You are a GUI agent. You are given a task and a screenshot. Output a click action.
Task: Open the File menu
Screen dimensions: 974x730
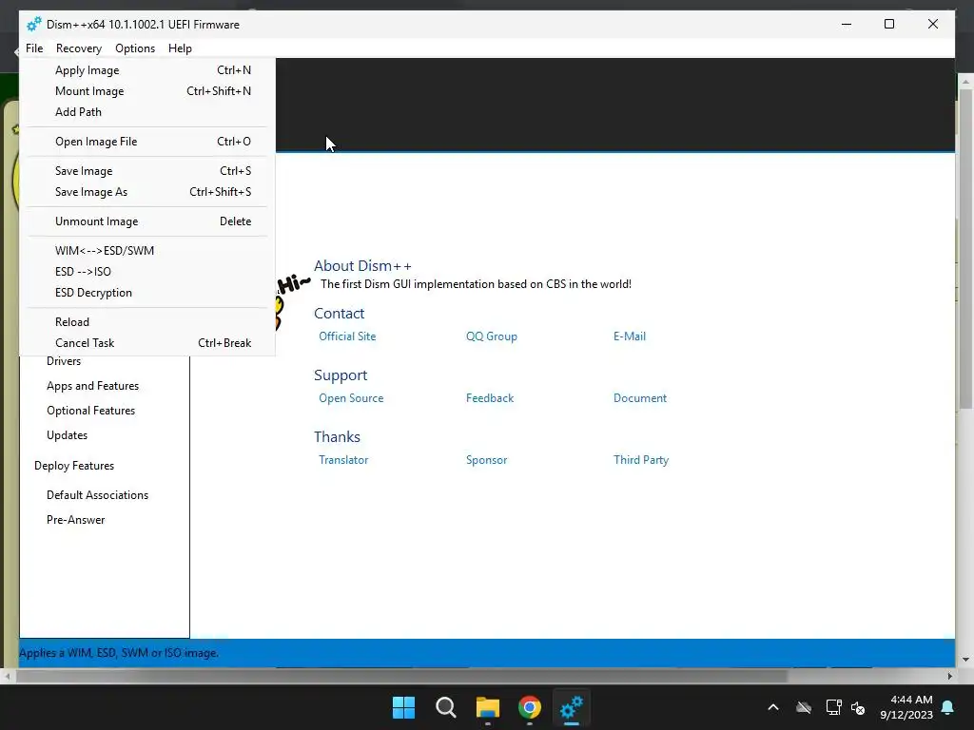tap(34, 48)
